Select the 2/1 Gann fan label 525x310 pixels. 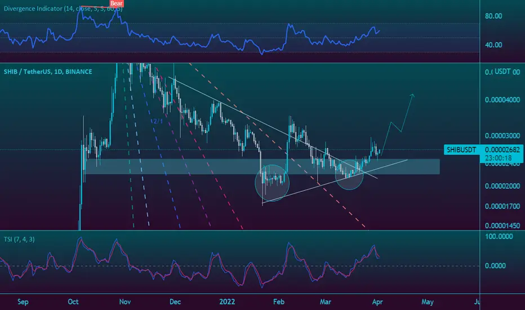pos(158,121)
